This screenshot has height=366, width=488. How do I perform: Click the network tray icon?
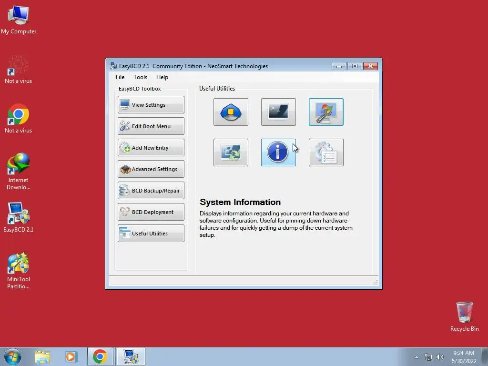[428, 357]
